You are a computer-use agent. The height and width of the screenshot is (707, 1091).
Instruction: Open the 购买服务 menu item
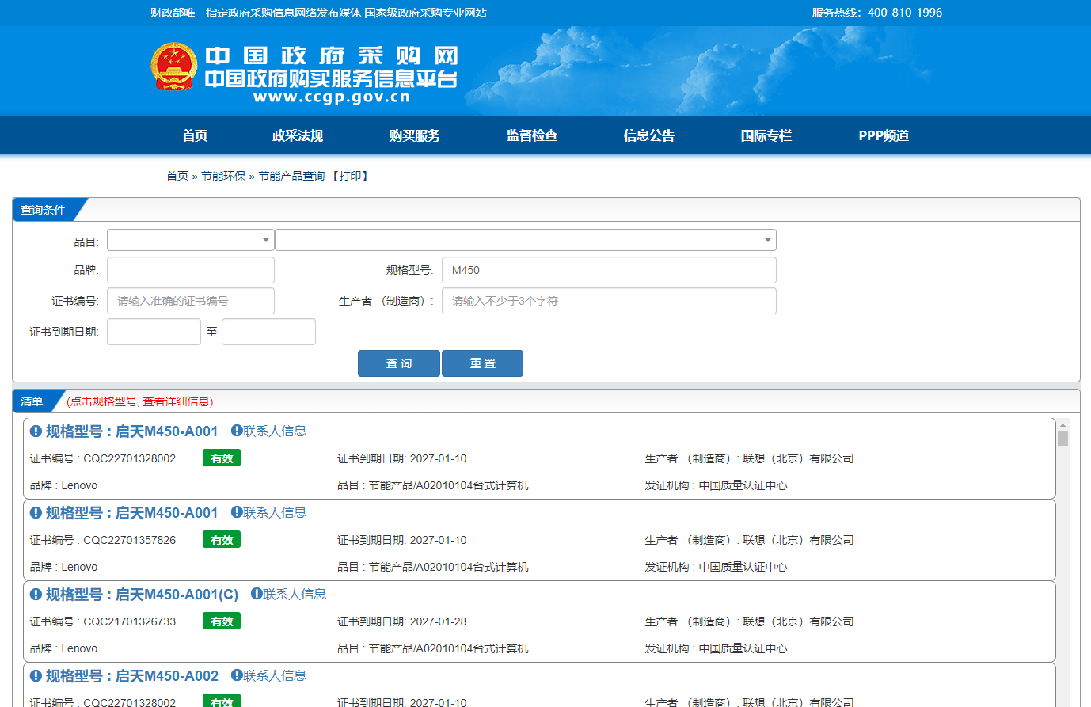(x=415, y=135)
